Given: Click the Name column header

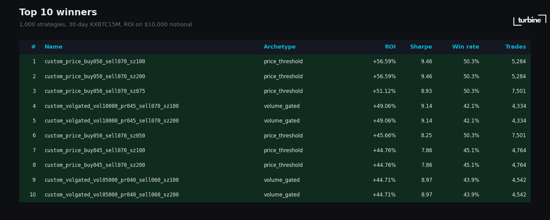Looking at the screenshot, I should 53,47.
